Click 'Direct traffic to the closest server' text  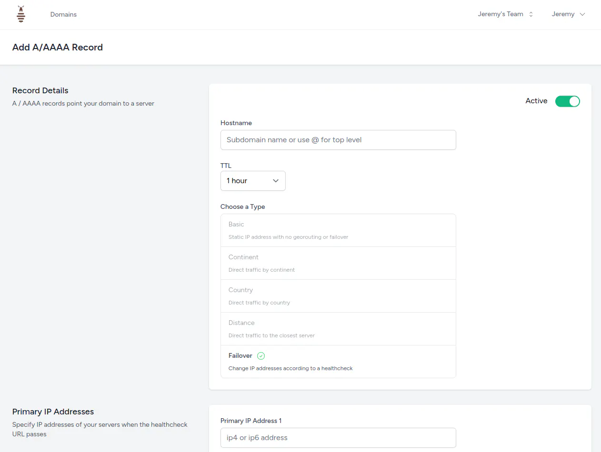coord(271,335)
